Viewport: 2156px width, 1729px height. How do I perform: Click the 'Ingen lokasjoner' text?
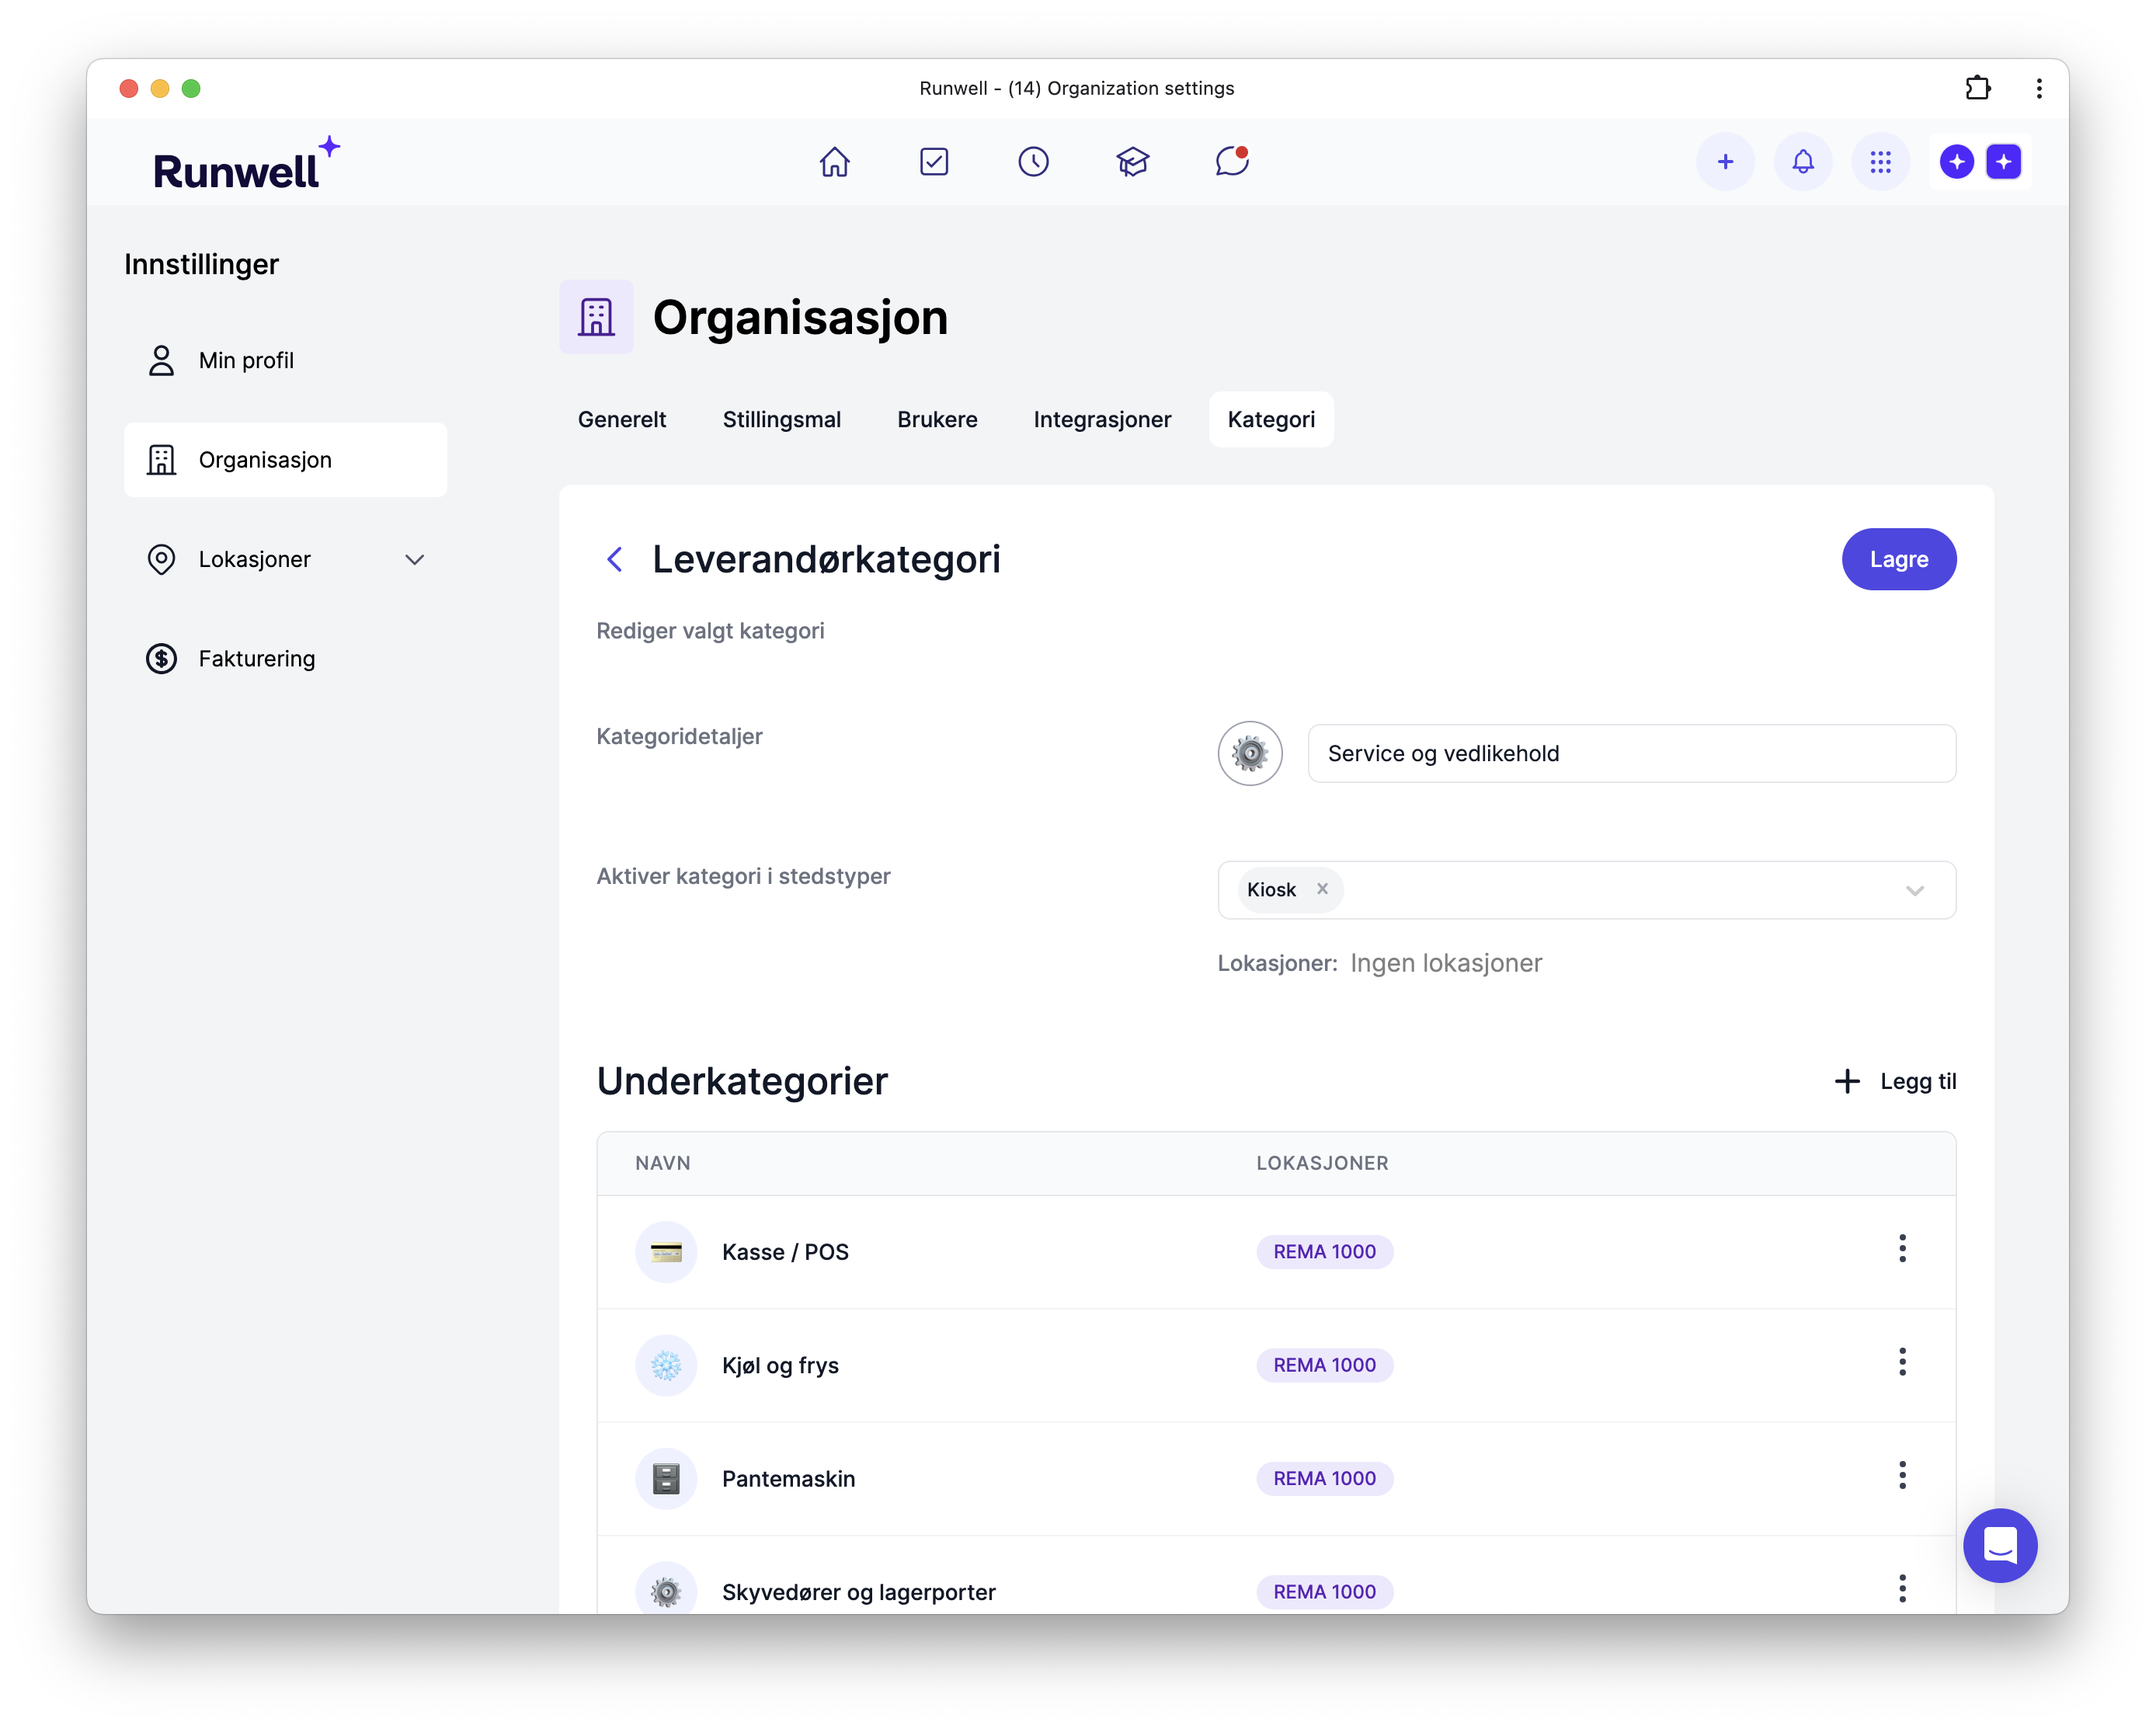click(1445, 963)
